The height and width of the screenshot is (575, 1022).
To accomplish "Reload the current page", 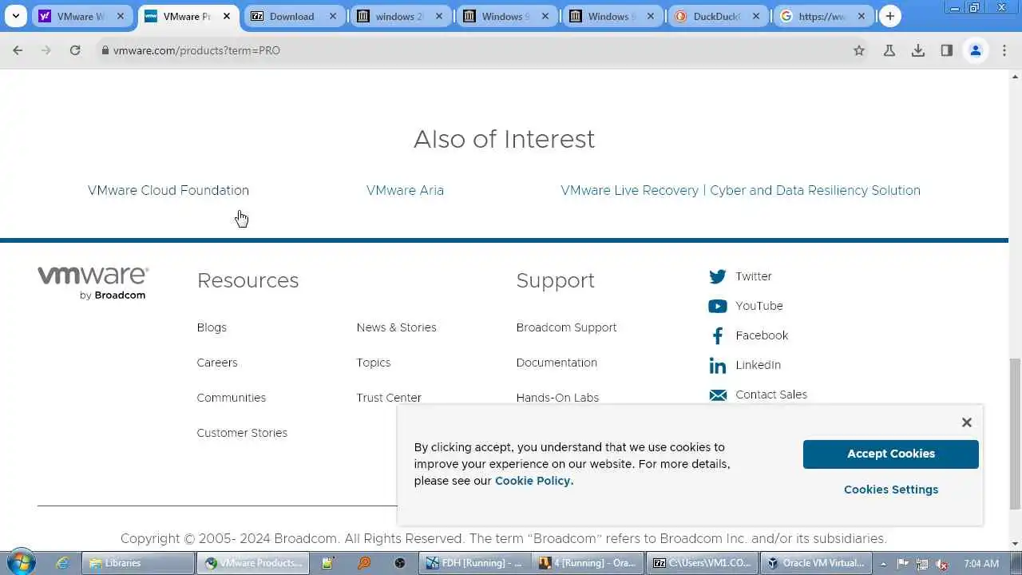I will tap(75, 50).
